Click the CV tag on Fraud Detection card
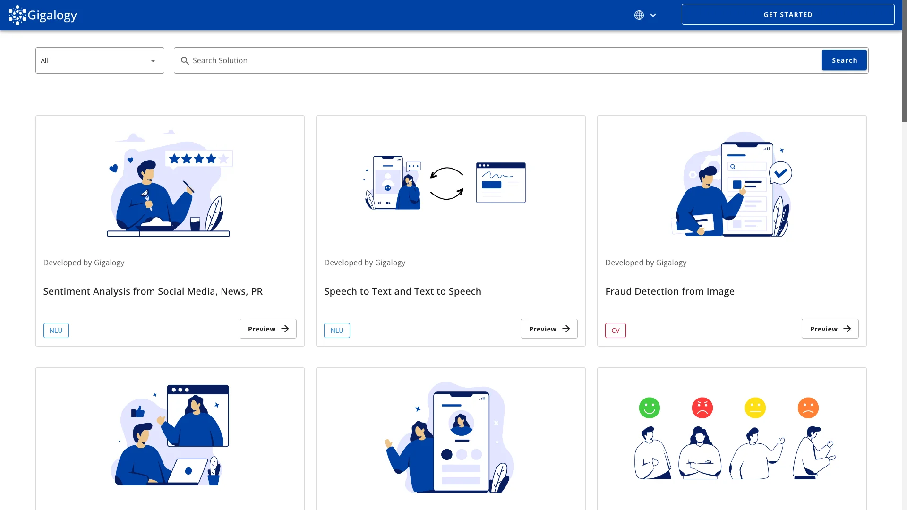Screen dimensions: 907x510 616,330
